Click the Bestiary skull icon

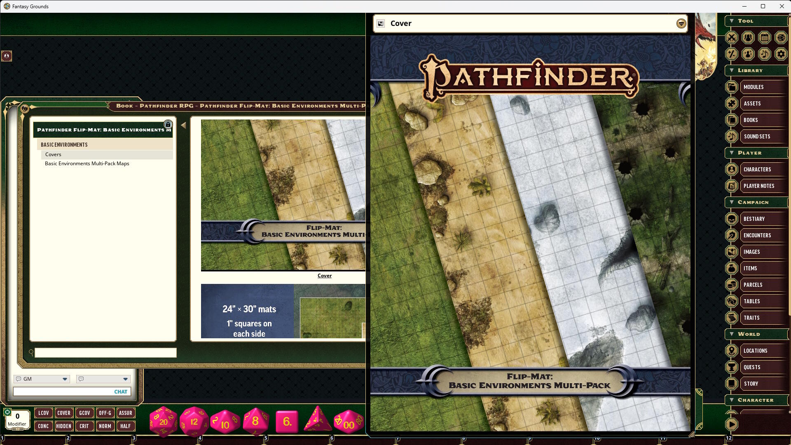(732, 219)
